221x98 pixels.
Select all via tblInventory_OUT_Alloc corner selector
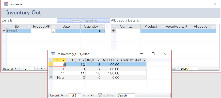tap(51, 60)
